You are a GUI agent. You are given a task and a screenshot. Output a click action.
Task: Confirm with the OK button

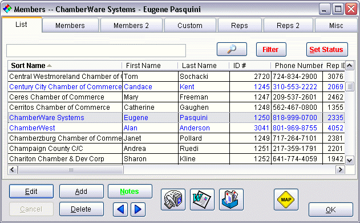(x=330, y=209)
